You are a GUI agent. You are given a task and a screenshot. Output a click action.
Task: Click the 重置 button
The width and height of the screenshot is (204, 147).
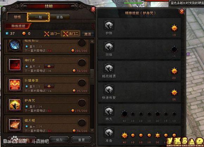click(81, 140)
